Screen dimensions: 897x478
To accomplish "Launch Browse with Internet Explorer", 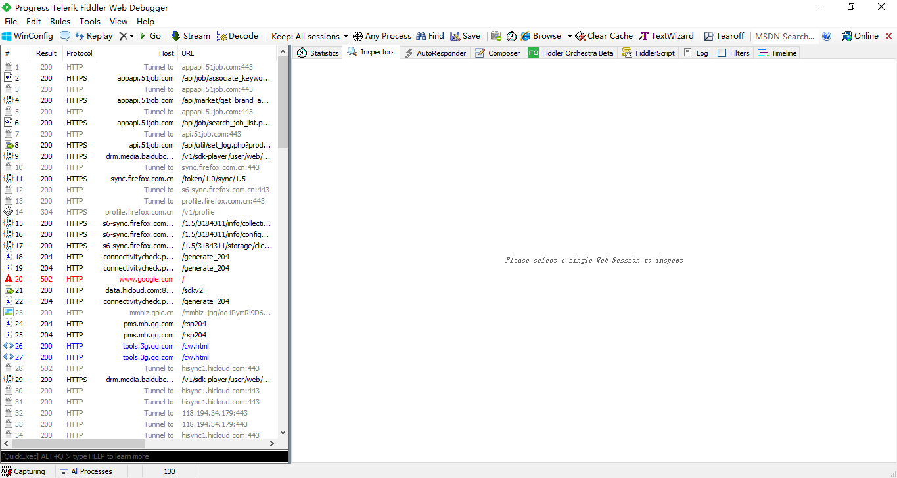I will click(x=541, y=36).
